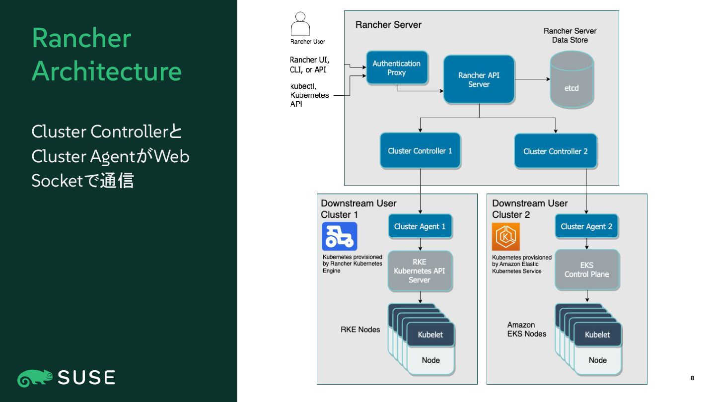Click the slide page number 8
This screenshot has width=715, height=402.
pos(693,379)
